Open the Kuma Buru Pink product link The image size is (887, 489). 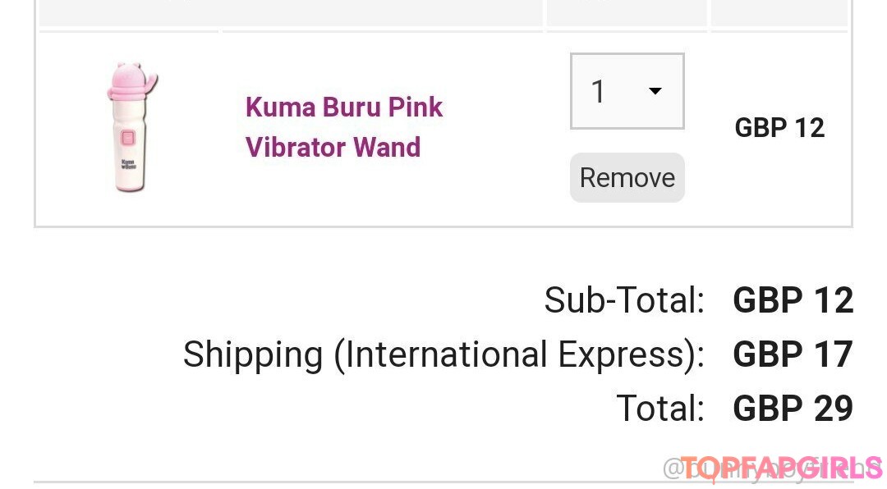click(343, 126)
